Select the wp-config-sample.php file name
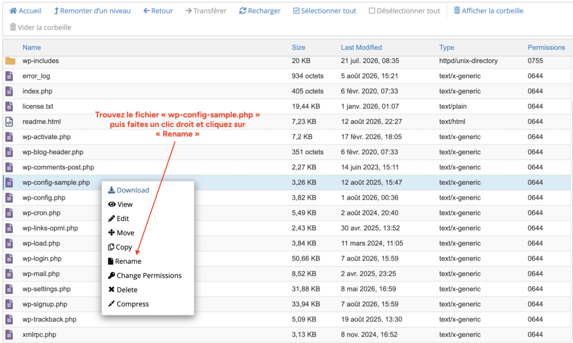573x343 pixels. coord(56,183)
